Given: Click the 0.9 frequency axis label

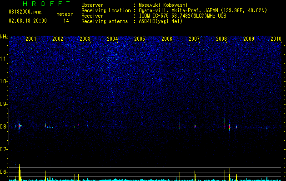Looking at the screenshot, I should click(x=4, y=104).
